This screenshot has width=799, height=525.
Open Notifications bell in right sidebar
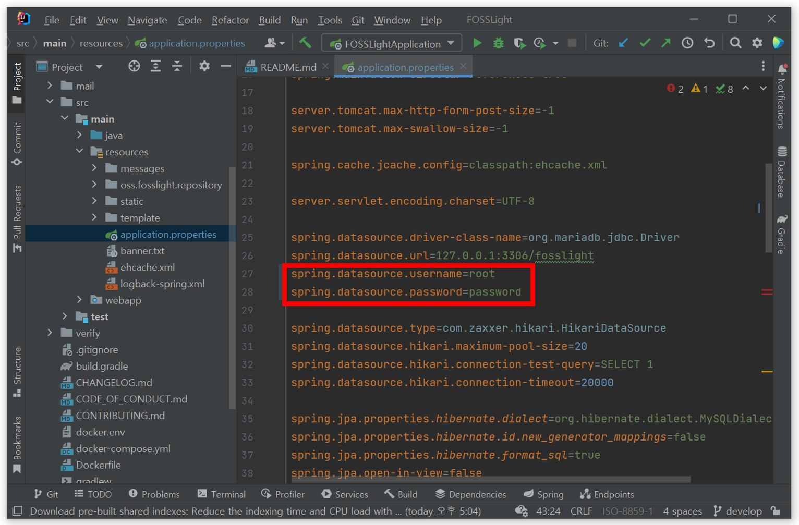[x=782, y=96]
